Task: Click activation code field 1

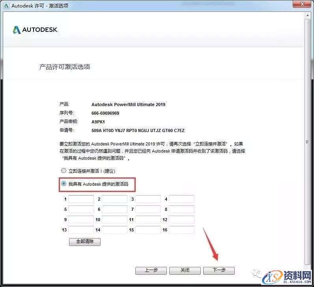Action: click(x=81, y=199)
